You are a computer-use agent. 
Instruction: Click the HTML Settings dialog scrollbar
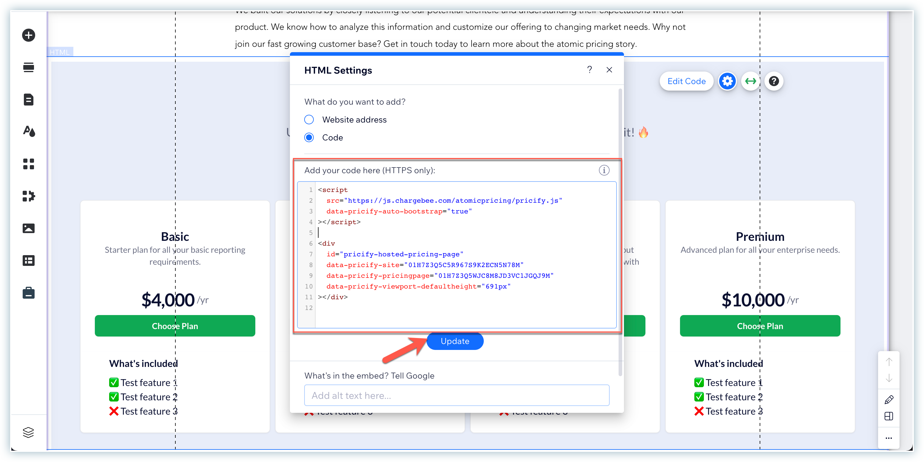620,232
